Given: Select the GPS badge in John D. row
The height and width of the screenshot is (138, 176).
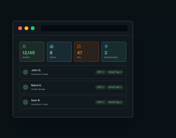Looking at the screenshot, I should click(x=101, y=72).
